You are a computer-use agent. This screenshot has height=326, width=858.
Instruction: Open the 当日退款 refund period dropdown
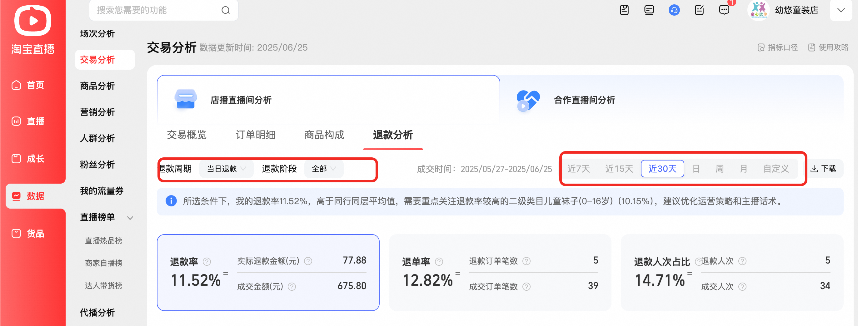(x=227, y=169)
